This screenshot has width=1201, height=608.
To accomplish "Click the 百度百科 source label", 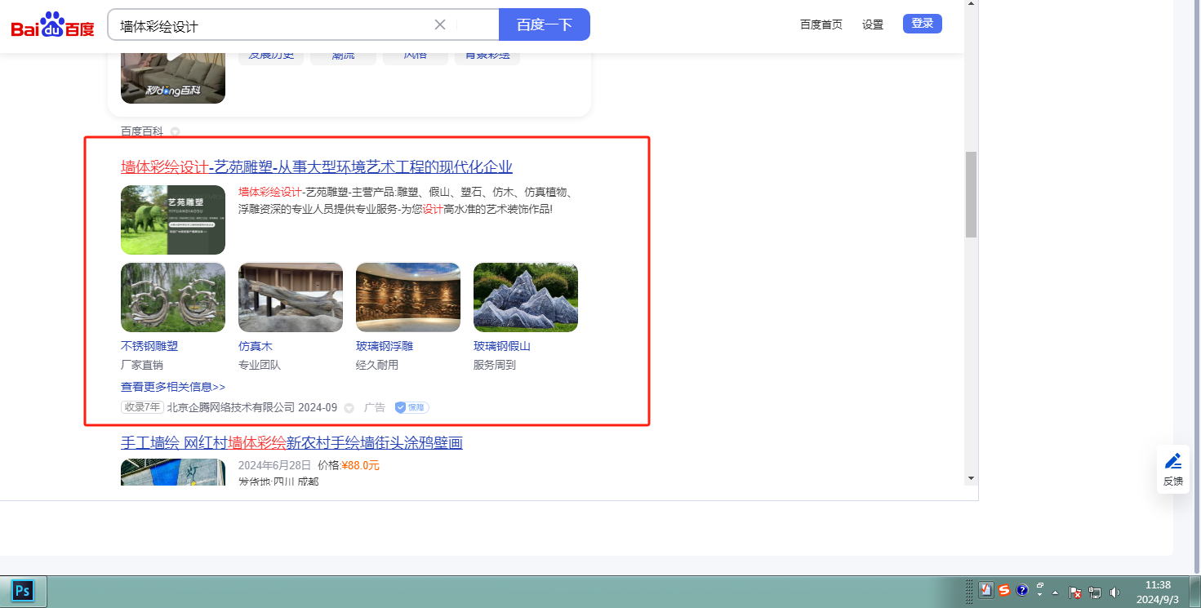I will [142, 131].
